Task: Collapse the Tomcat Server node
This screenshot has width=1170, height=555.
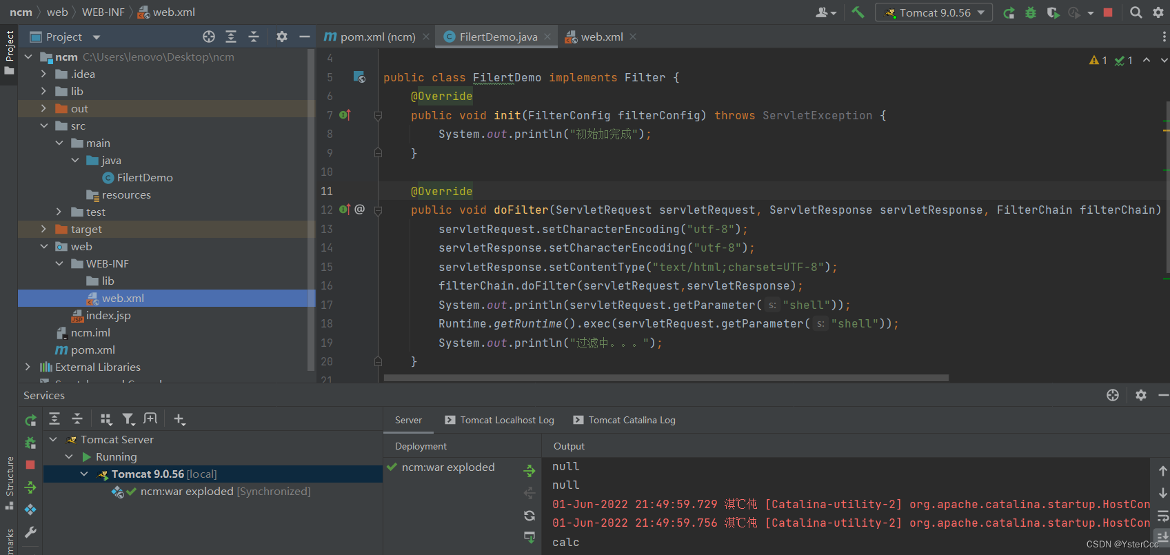Action: (53, 439)
